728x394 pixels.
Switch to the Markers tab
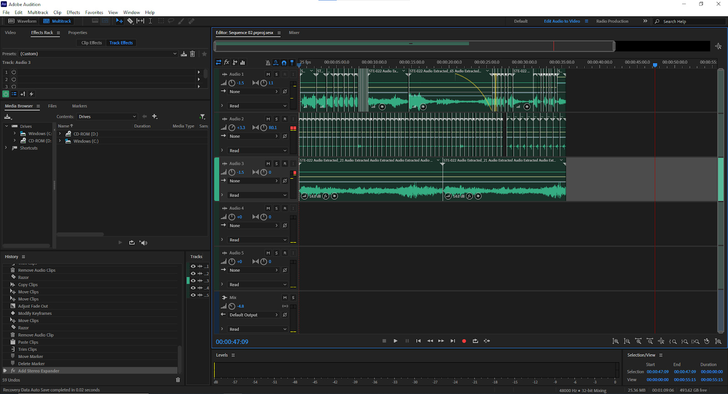click(x=80, y=106)
